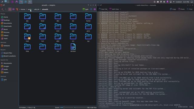
Task: Select the version text file
Action: point(73,48)
